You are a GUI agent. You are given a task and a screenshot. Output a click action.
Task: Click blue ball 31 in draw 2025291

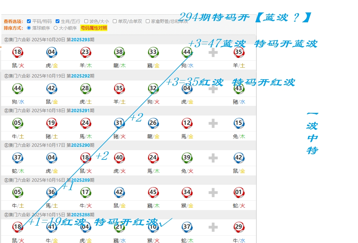[x=119, y=123]
